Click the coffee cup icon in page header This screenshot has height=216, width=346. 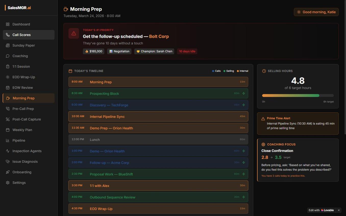[66, 9]
